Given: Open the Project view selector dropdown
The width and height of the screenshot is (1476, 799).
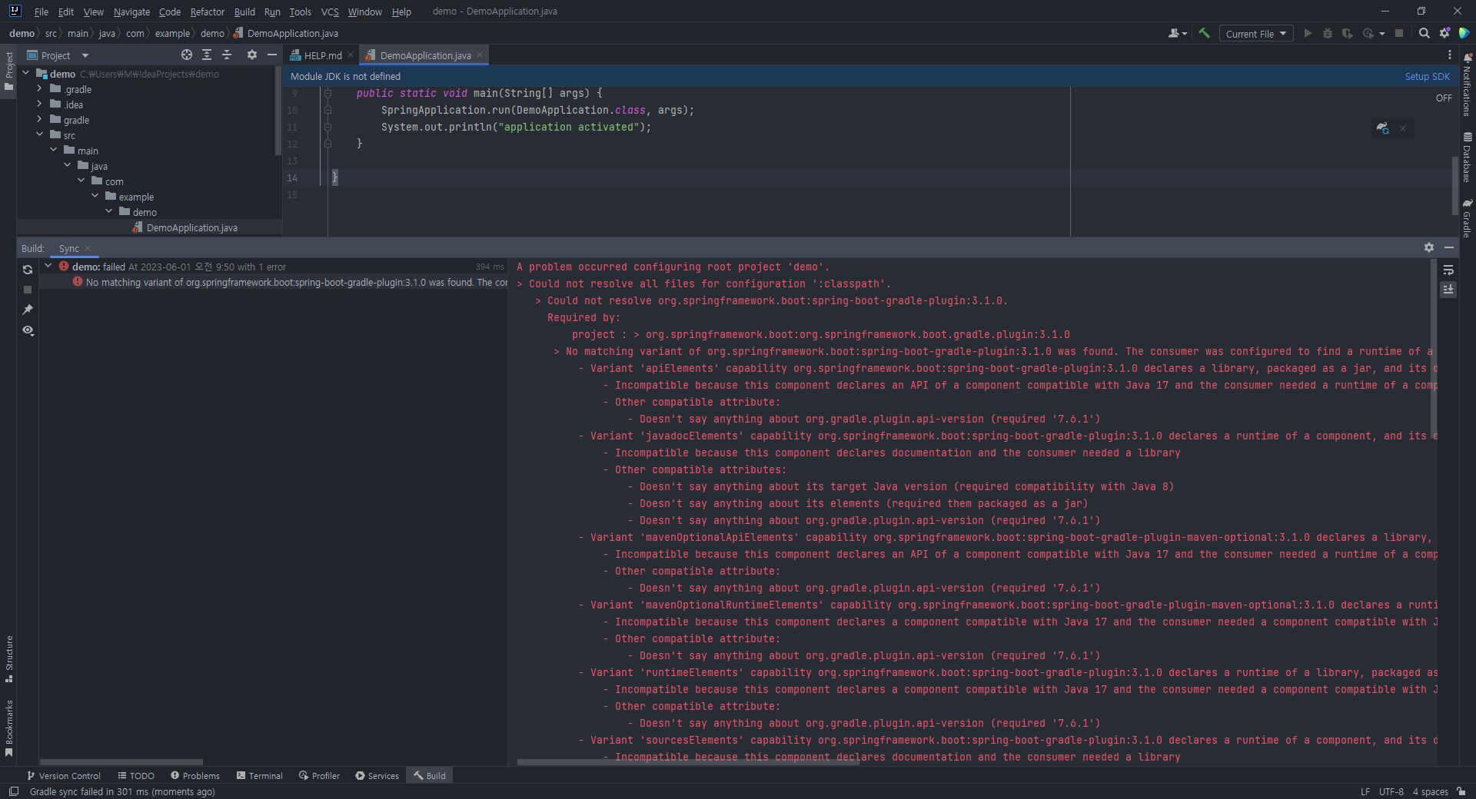Looking at the screenshot, I should (x=58, y=55).
